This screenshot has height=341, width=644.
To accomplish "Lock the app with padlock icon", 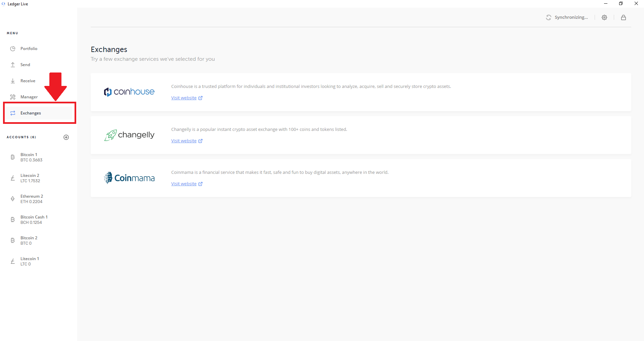I will 624,17.
